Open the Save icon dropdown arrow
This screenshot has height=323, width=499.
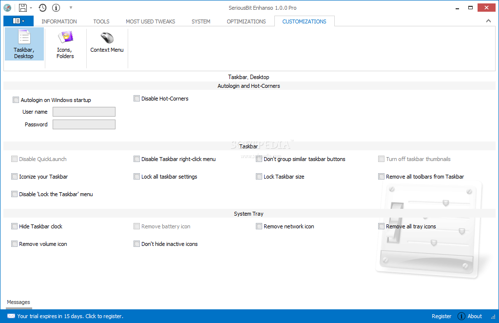coord(31,8)
